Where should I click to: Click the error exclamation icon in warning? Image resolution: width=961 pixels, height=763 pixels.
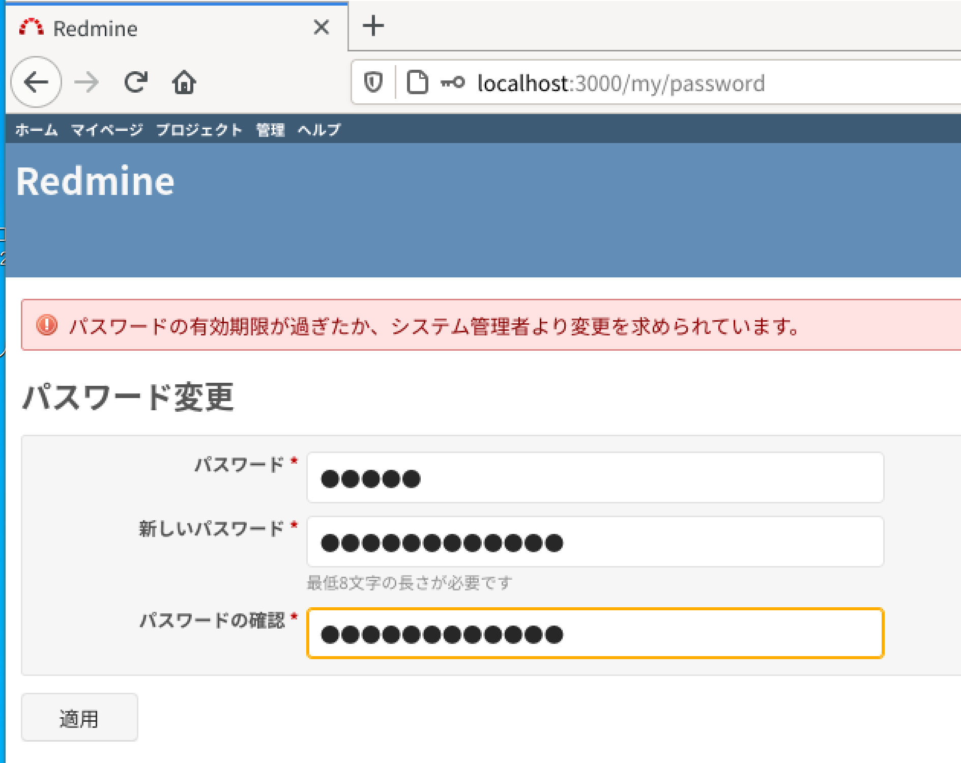47,325
